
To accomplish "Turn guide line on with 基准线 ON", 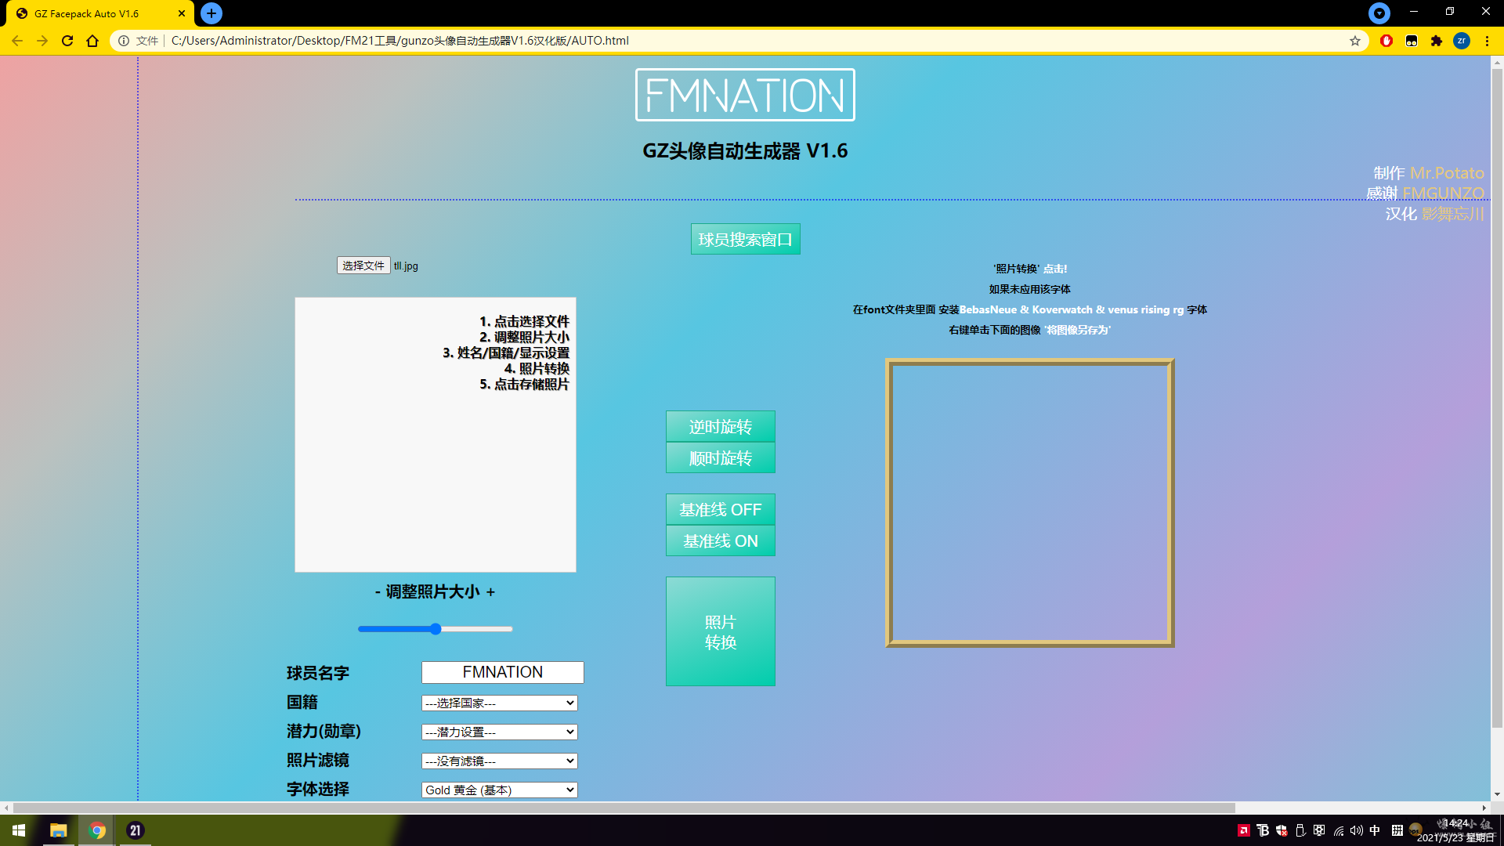I will [x=720, y=540].
